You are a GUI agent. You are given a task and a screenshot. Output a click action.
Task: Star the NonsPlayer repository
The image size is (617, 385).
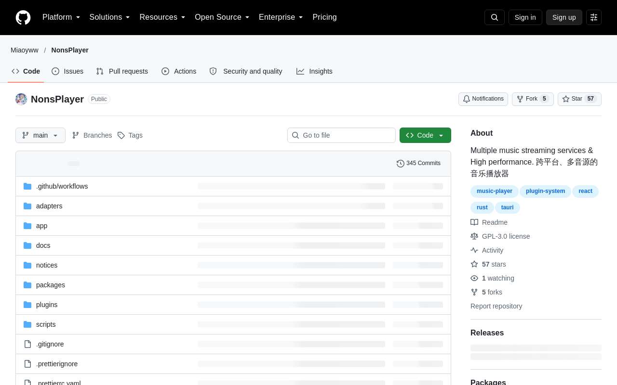tap(579, 99)
